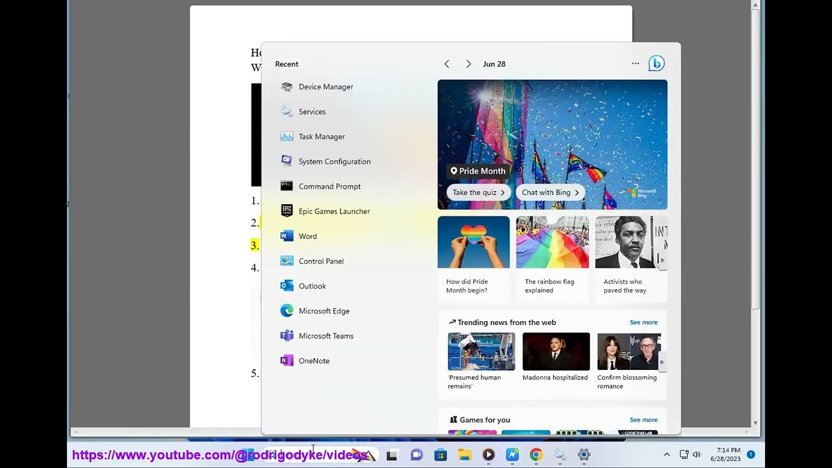This screenshot has width=832, height=468.
Task: Go to previous day arrow
Action: pos(447,64)
